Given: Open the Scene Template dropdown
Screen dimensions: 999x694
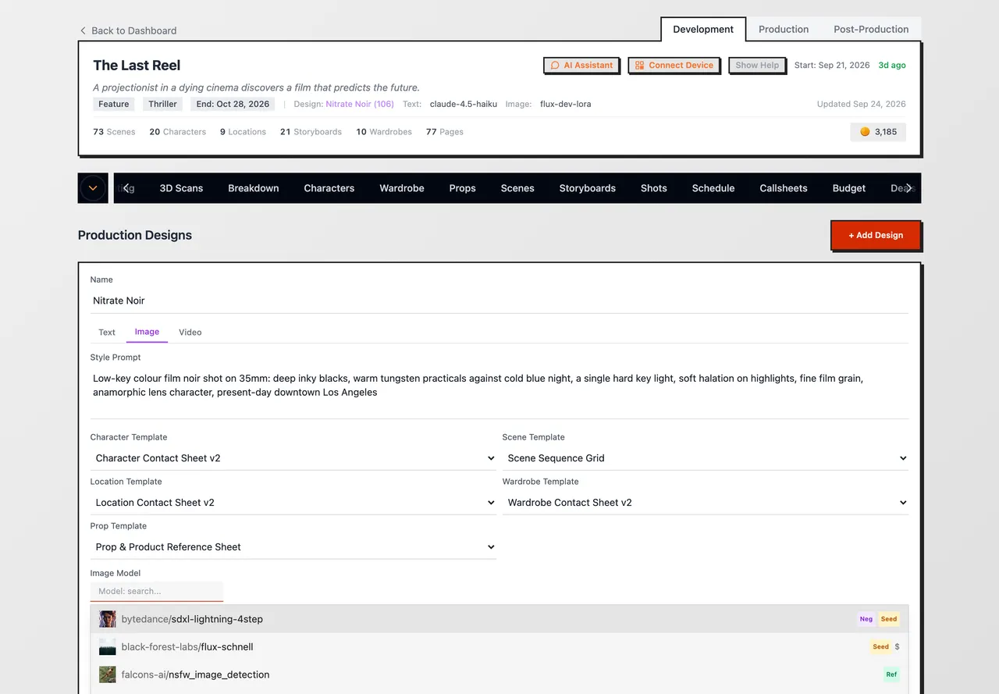Looking at the screenshot, I should click(x=706, y=458).
